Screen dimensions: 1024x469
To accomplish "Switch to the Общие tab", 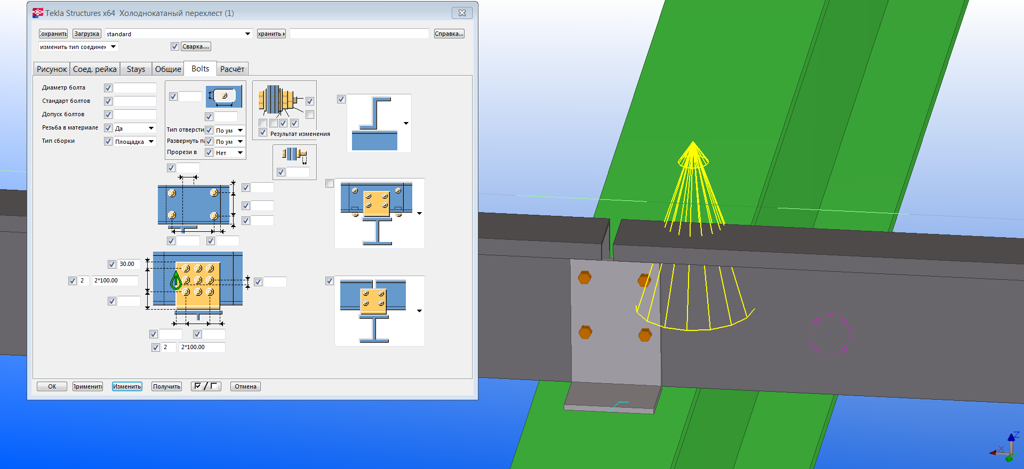I will [x=168, y=69].
